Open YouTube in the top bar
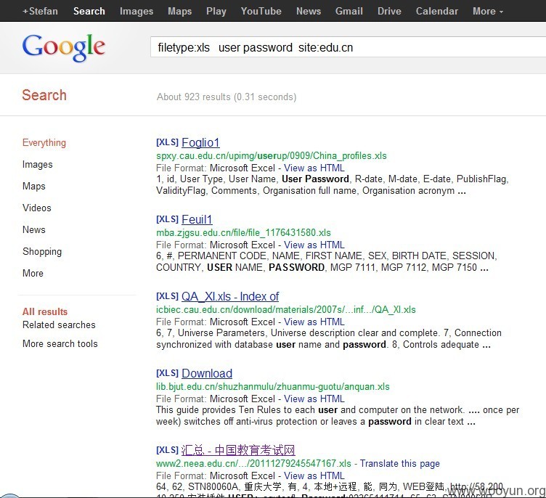This screenshot has width=546, height=498. tap(261, 11)
